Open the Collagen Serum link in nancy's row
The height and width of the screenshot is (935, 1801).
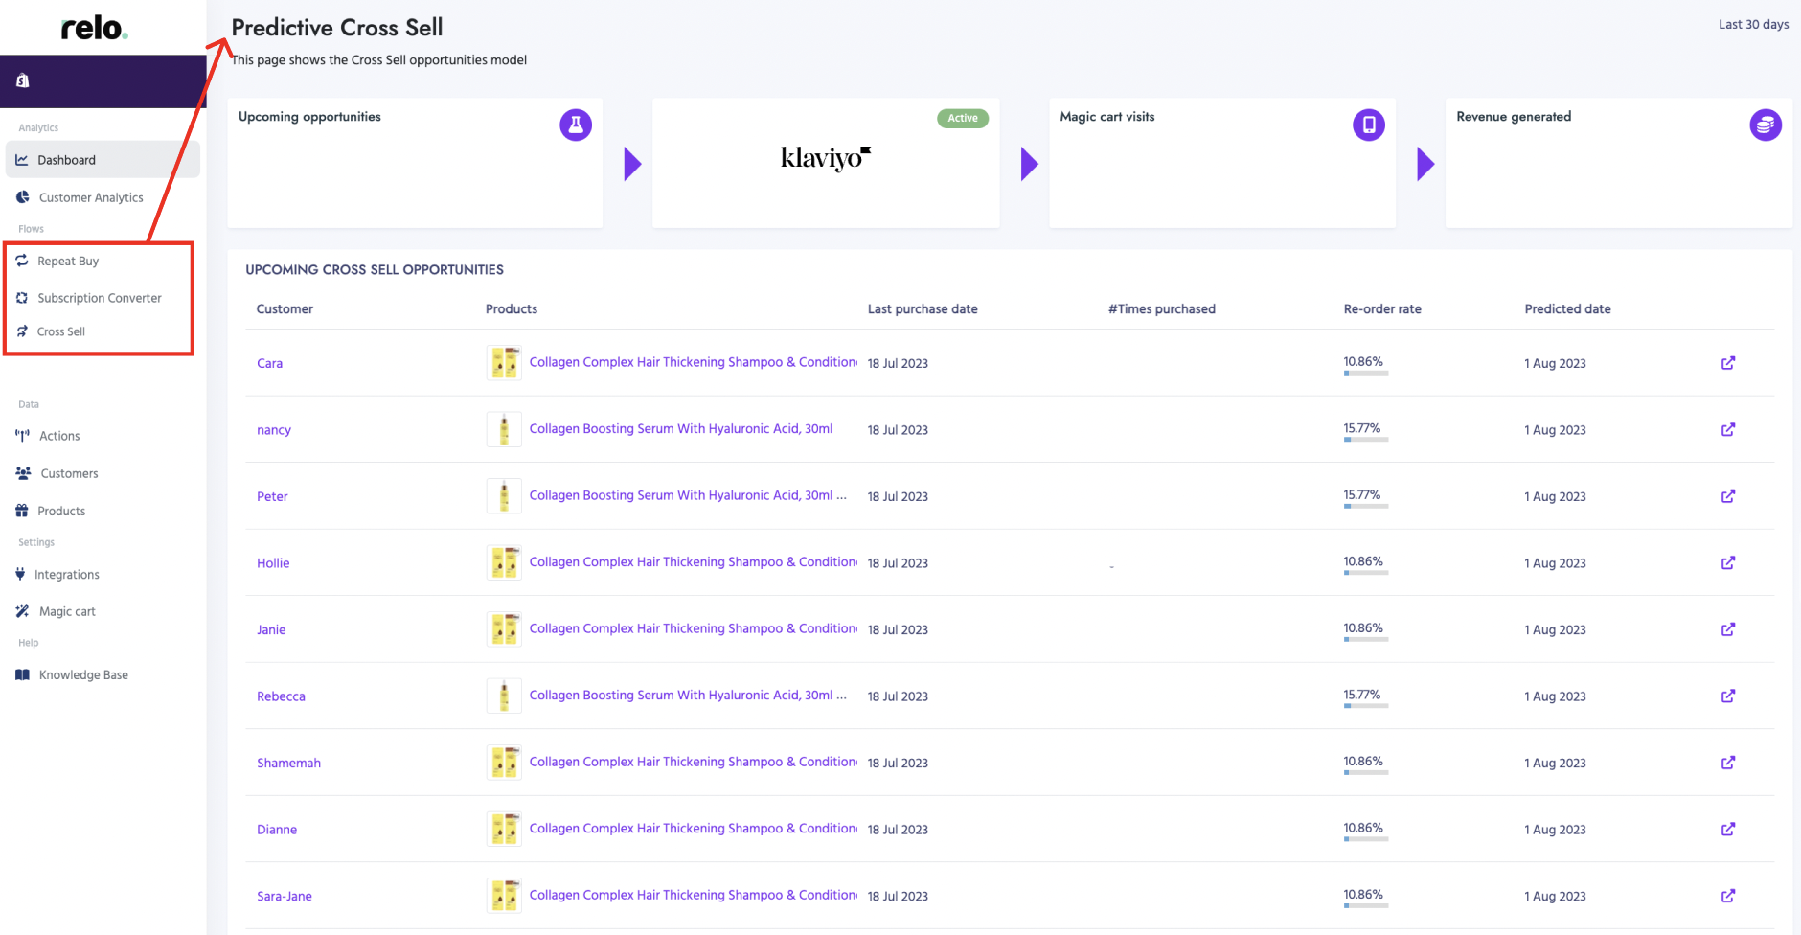point(681,428)
